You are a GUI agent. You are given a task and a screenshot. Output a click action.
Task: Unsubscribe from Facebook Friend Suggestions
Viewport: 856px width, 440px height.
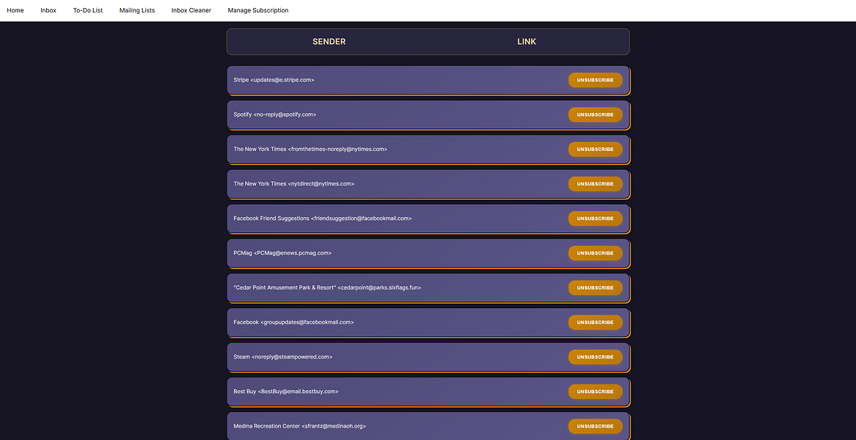(595, 218)
